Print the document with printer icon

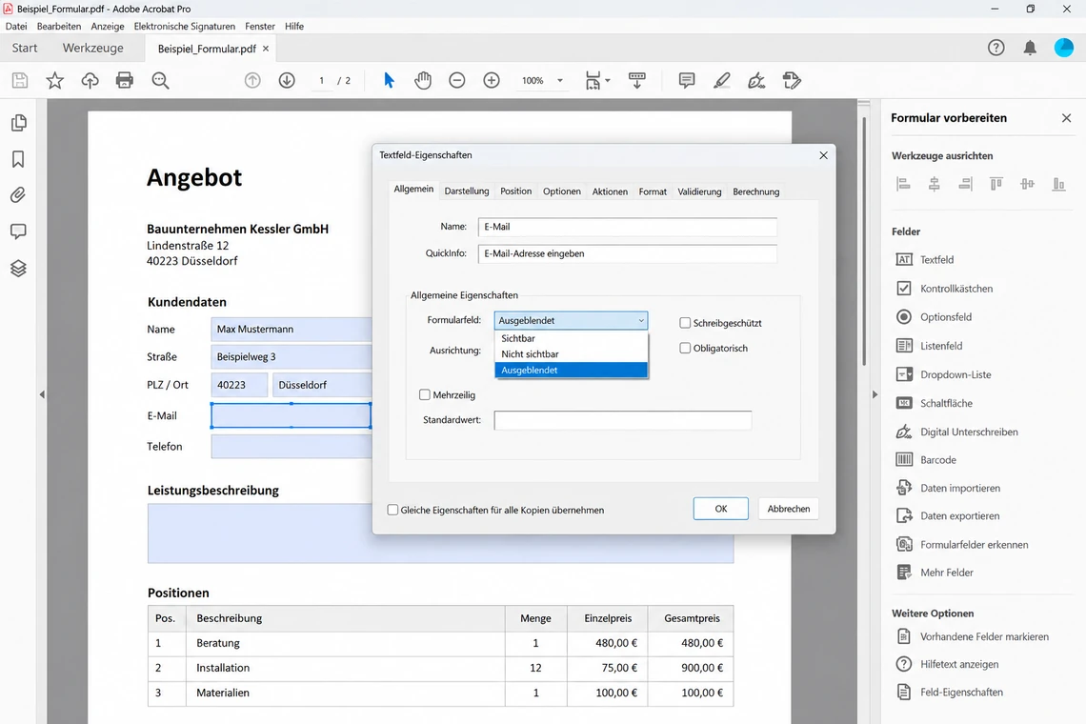click(125, 80)
